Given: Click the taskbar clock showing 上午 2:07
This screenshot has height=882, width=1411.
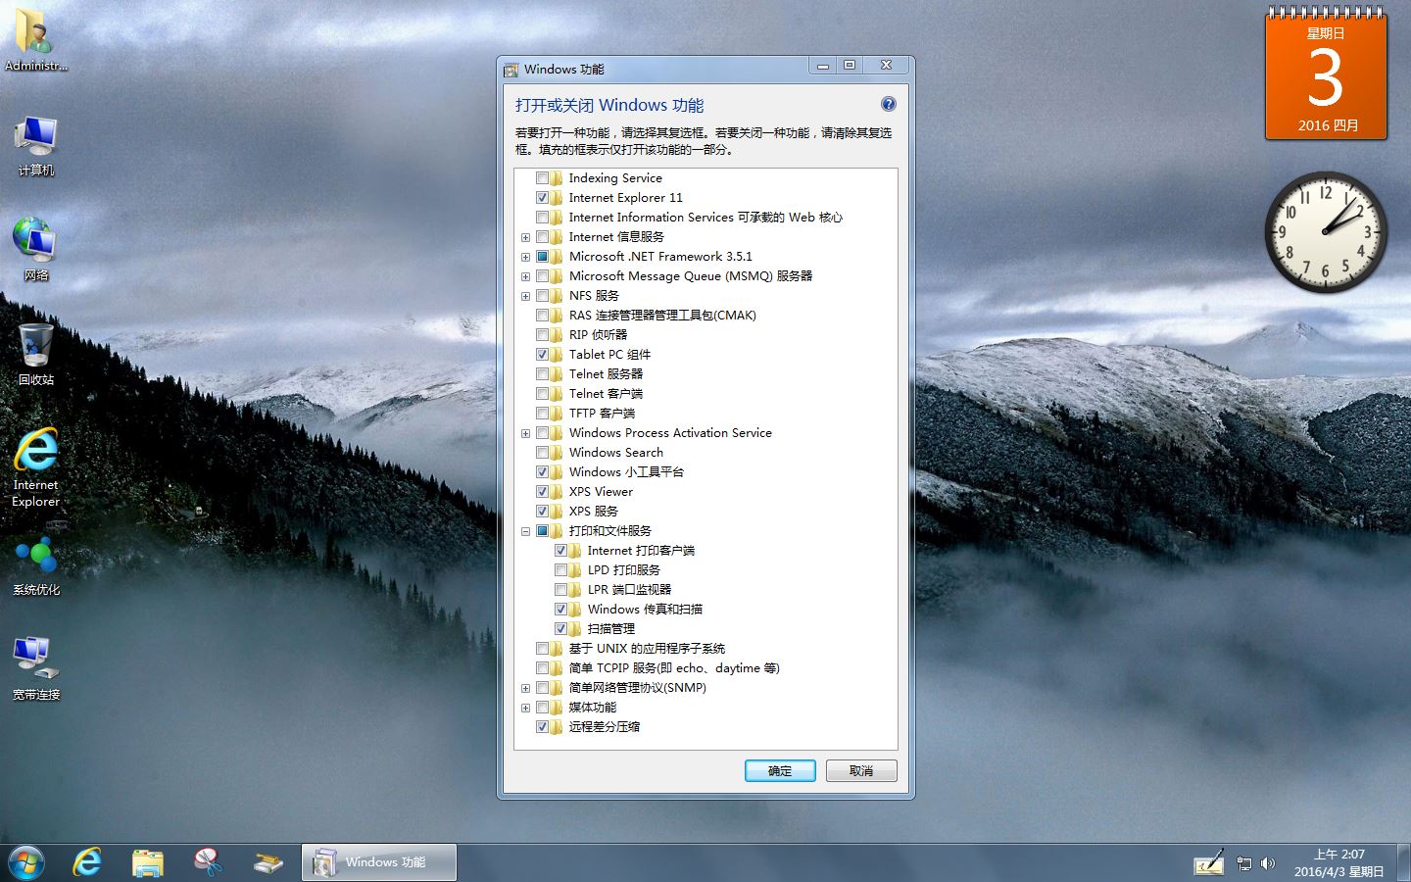Looking at the screenshot, I should point(1338,862).
